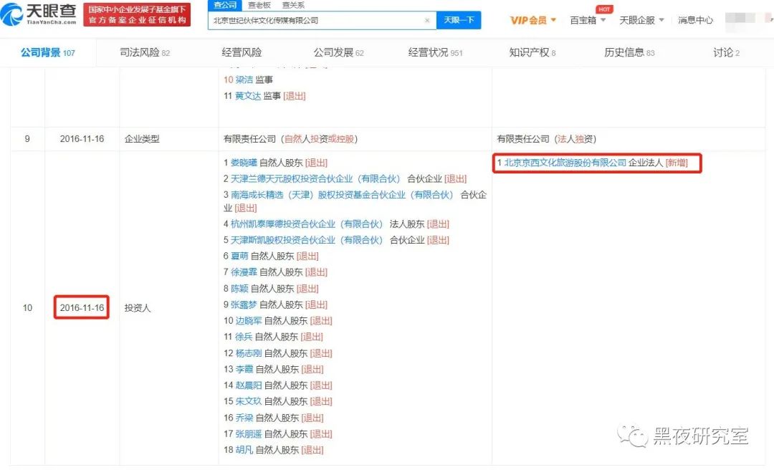Screen dimensions: 774x470
Task: Open shareholder 乔梁's profile link
Action: [x=244, y=418]
